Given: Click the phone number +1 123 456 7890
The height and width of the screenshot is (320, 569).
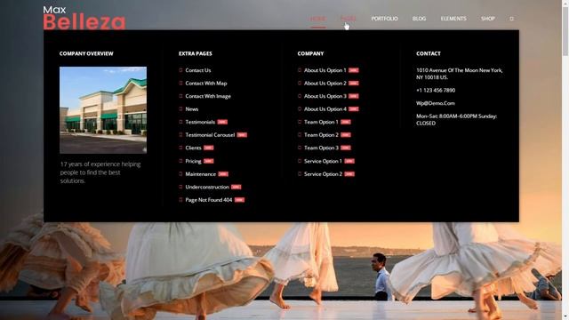Looking at the screenshot, I should pos(436,91).
